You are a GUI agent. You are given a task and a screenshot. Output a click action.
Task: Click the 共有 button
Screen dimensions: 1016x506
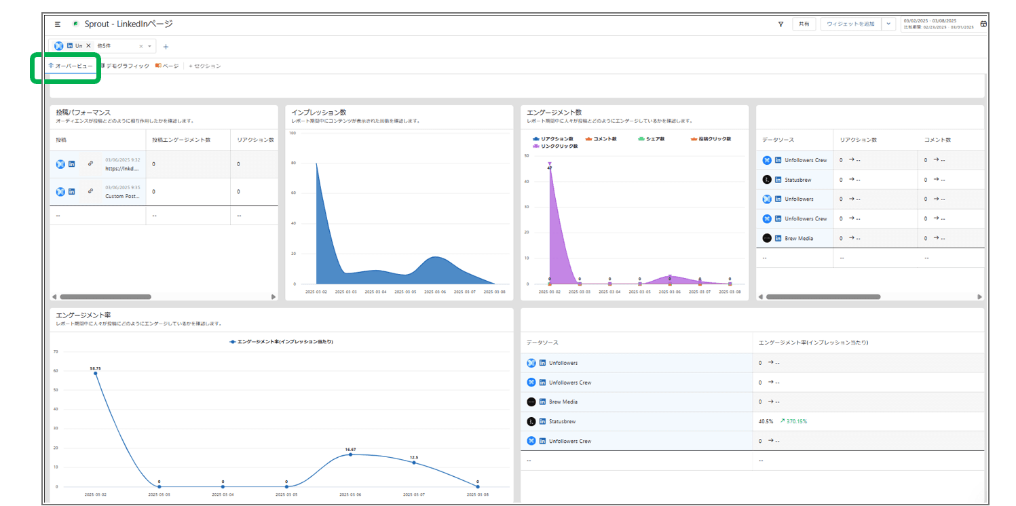coord(804,24)
